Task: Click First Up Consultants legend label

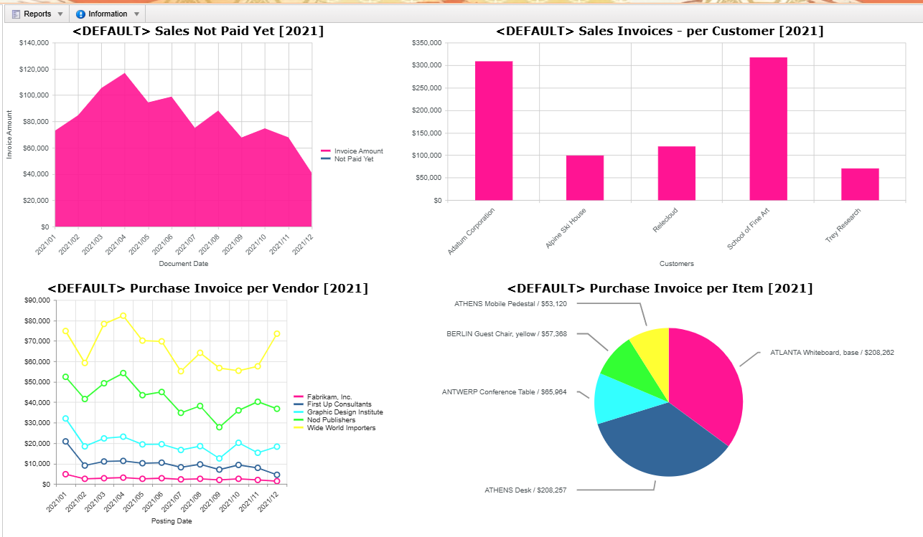Action: 339,404
